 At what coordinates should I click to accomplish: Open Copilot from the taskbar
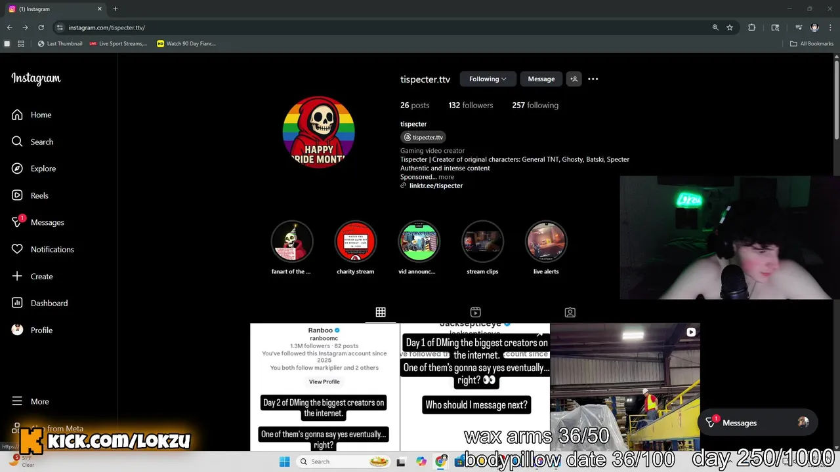421,462
